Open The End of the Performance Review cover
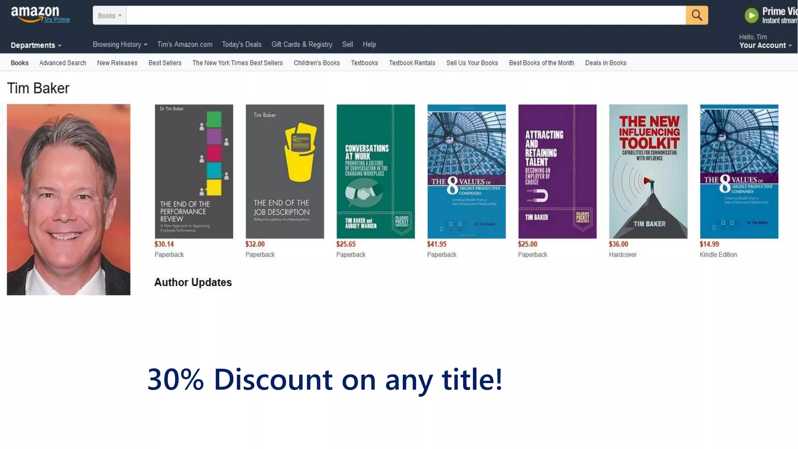Image resolution: width=798 pixels, height=449 pixels. (x=194, y=171)
